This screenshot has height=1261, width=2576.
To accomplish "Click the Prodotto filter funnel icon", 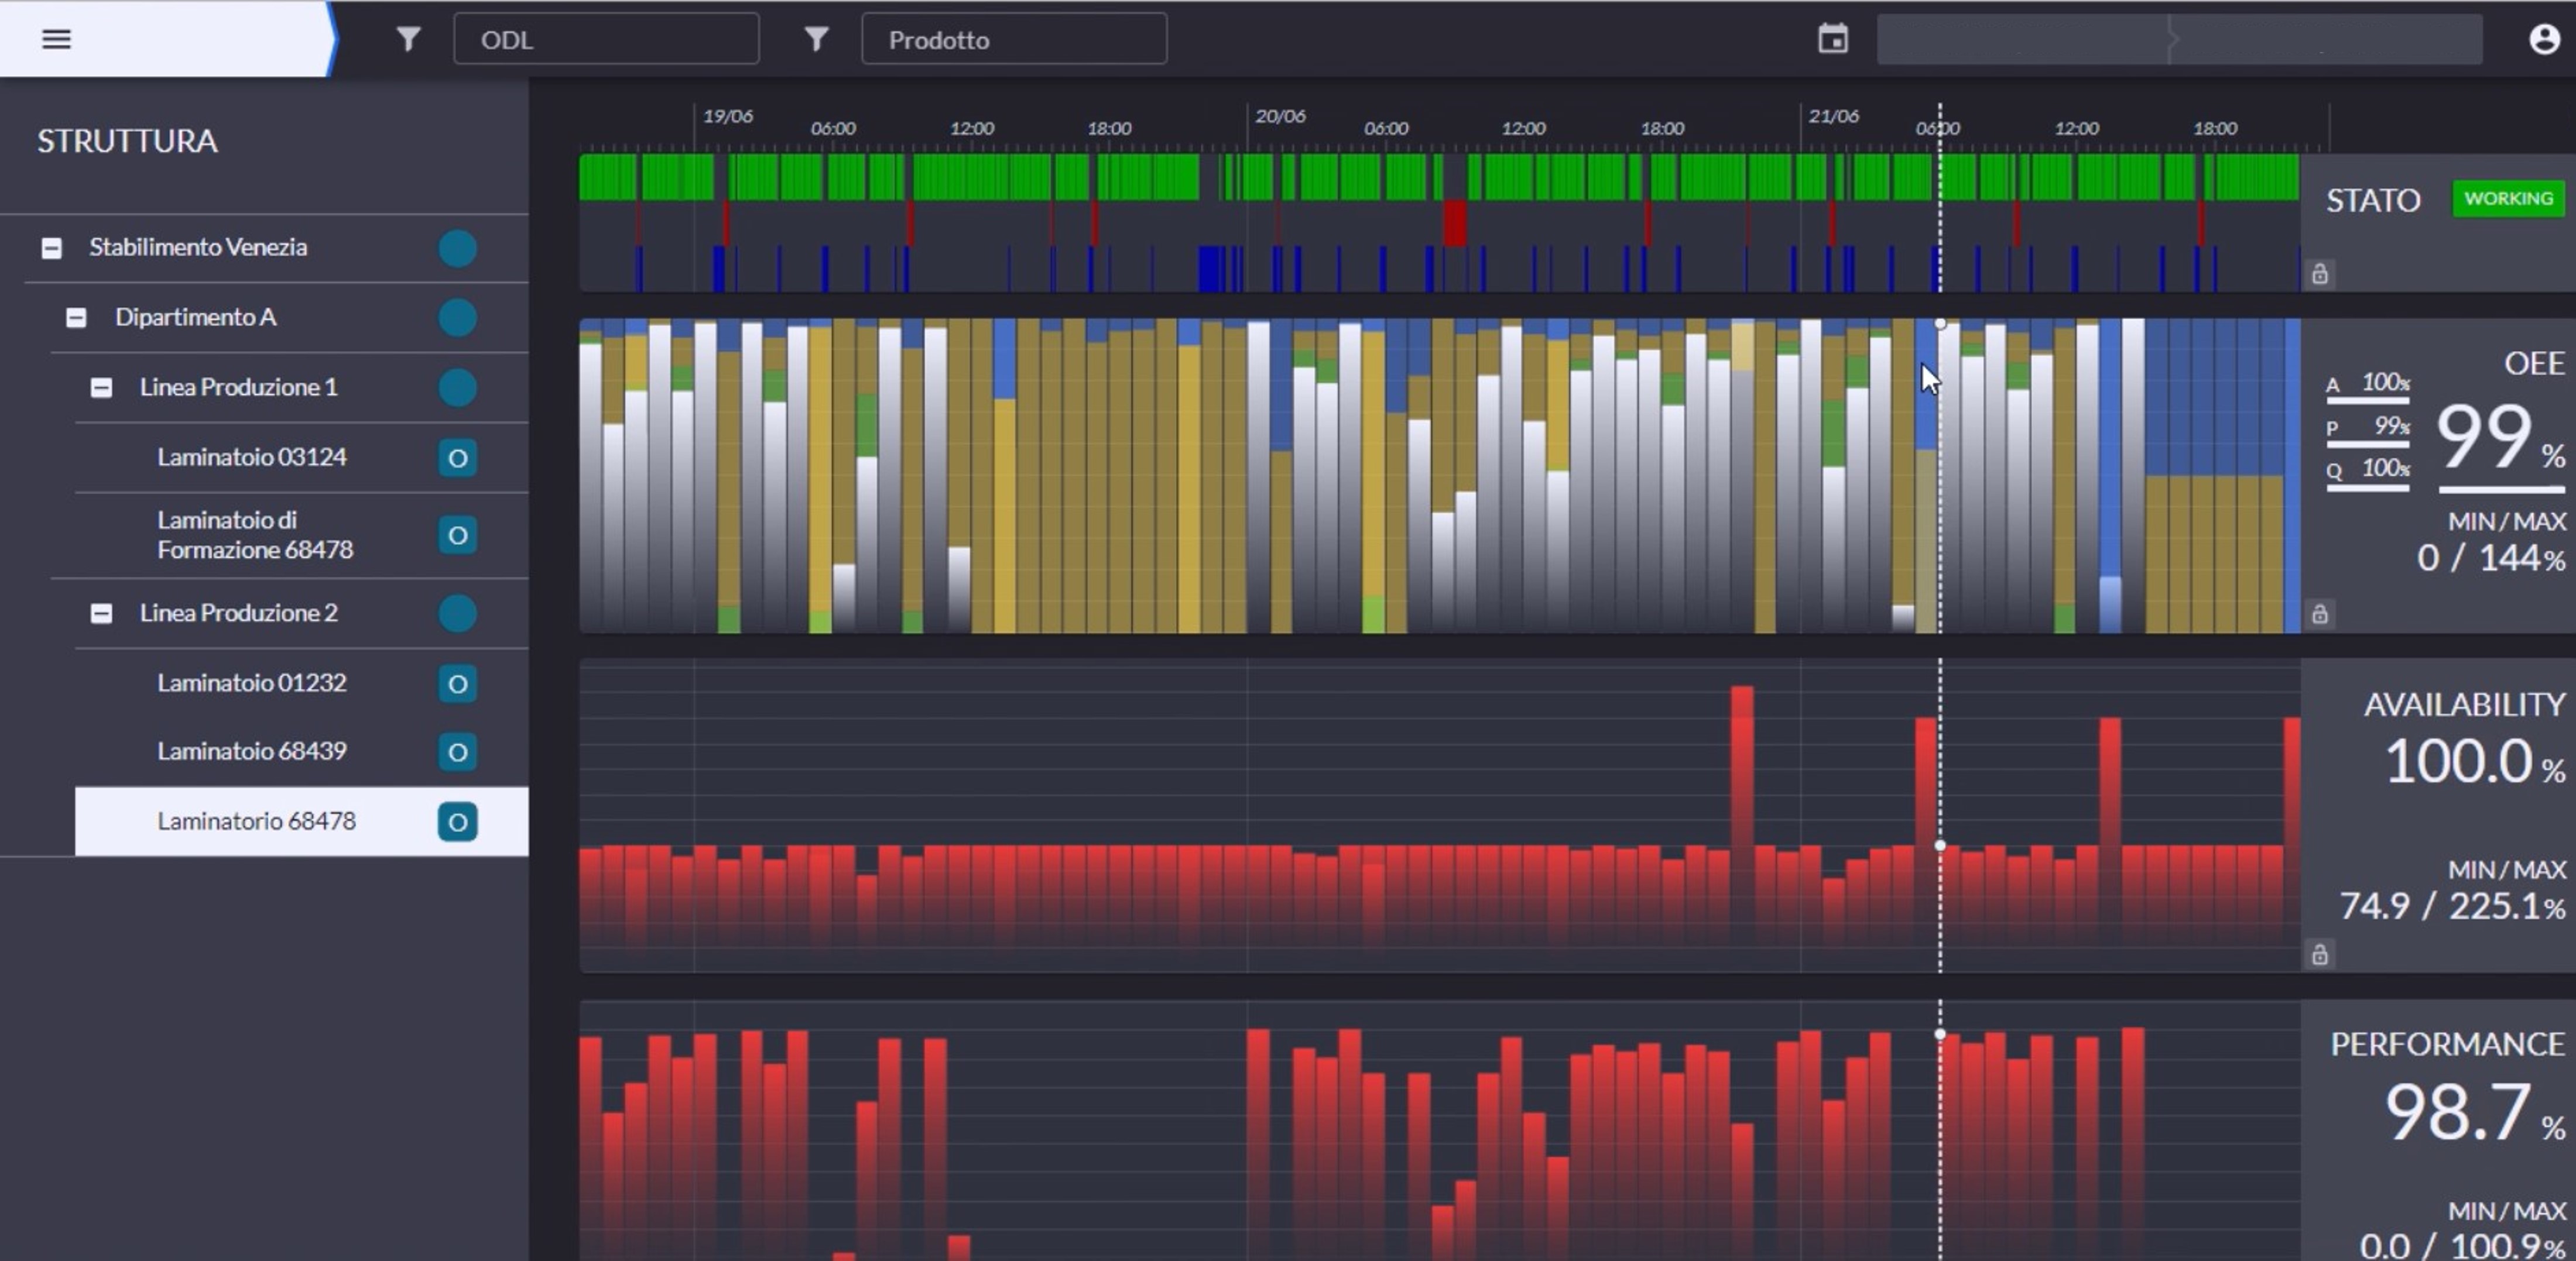I will [816, 39].
